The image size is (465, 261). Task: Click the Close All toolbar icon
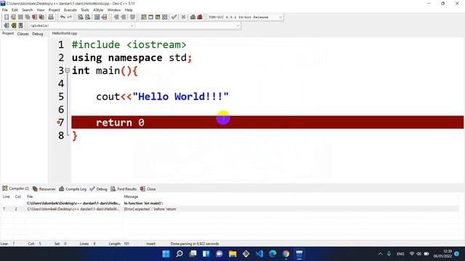[x=41, y=17]
